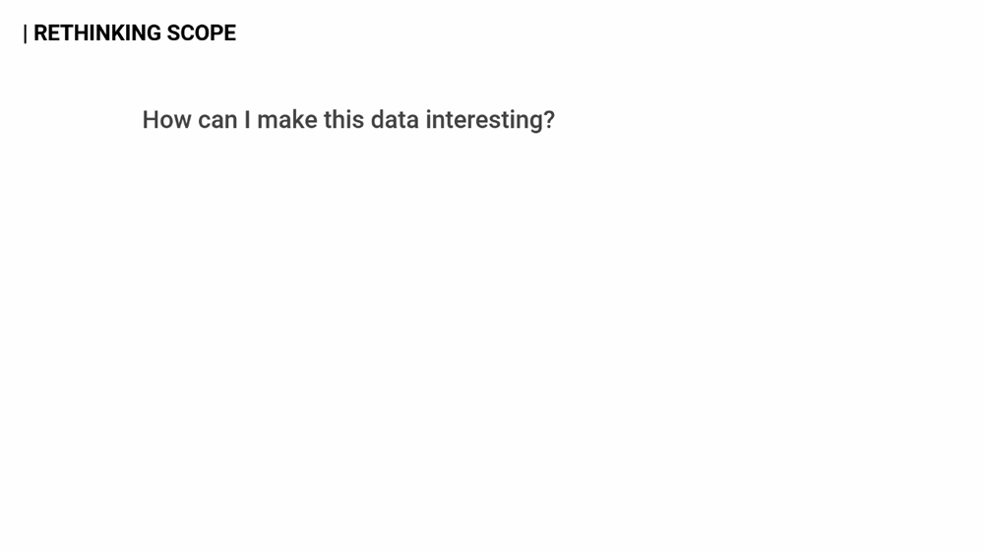Click the question mark after 'interesting'

pyautogui.click(x=549, y=120)
